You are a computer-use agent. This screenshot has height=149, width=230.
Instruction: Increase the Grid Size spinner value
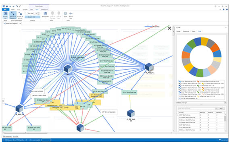39,13
